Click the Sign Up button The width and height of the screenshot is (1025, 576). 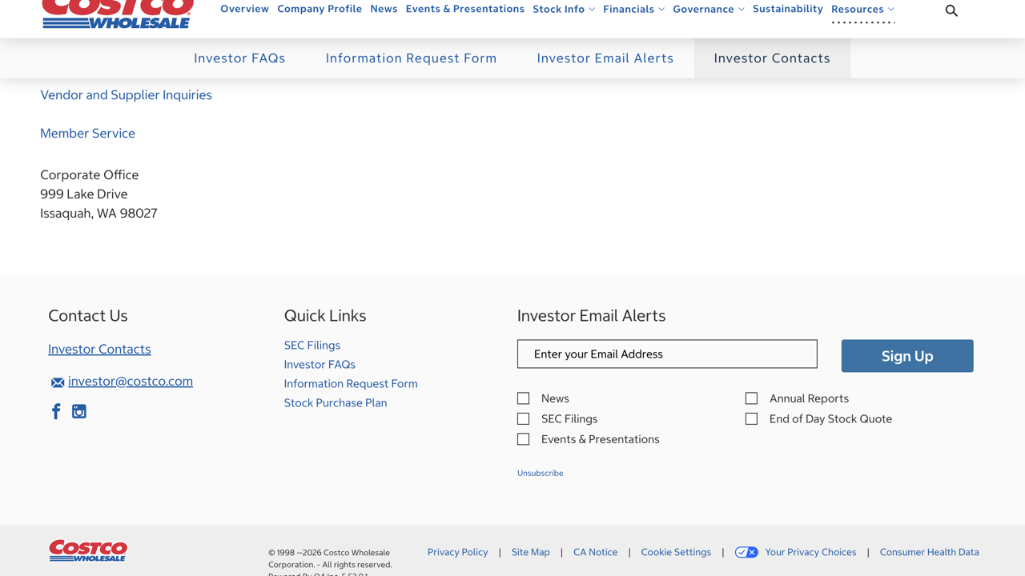point(907,356)
